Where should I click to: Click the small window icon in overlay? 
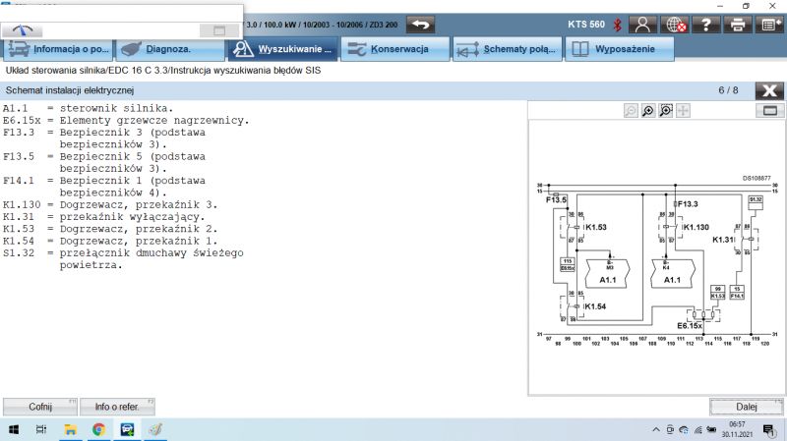coord(219,30)
